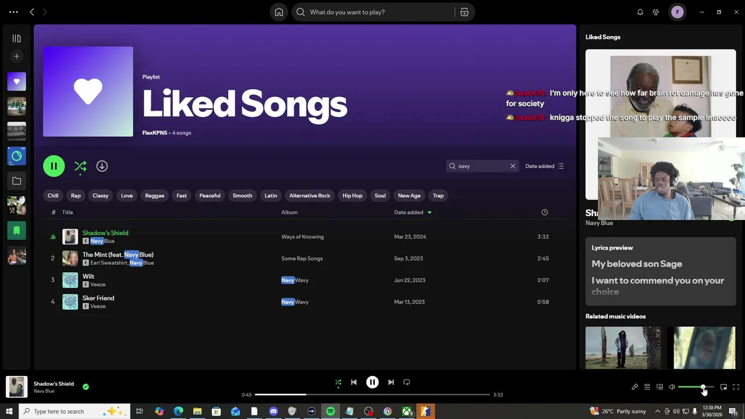Go back with the left arrow
Screen dimensions: 745x419
[32, 12]
